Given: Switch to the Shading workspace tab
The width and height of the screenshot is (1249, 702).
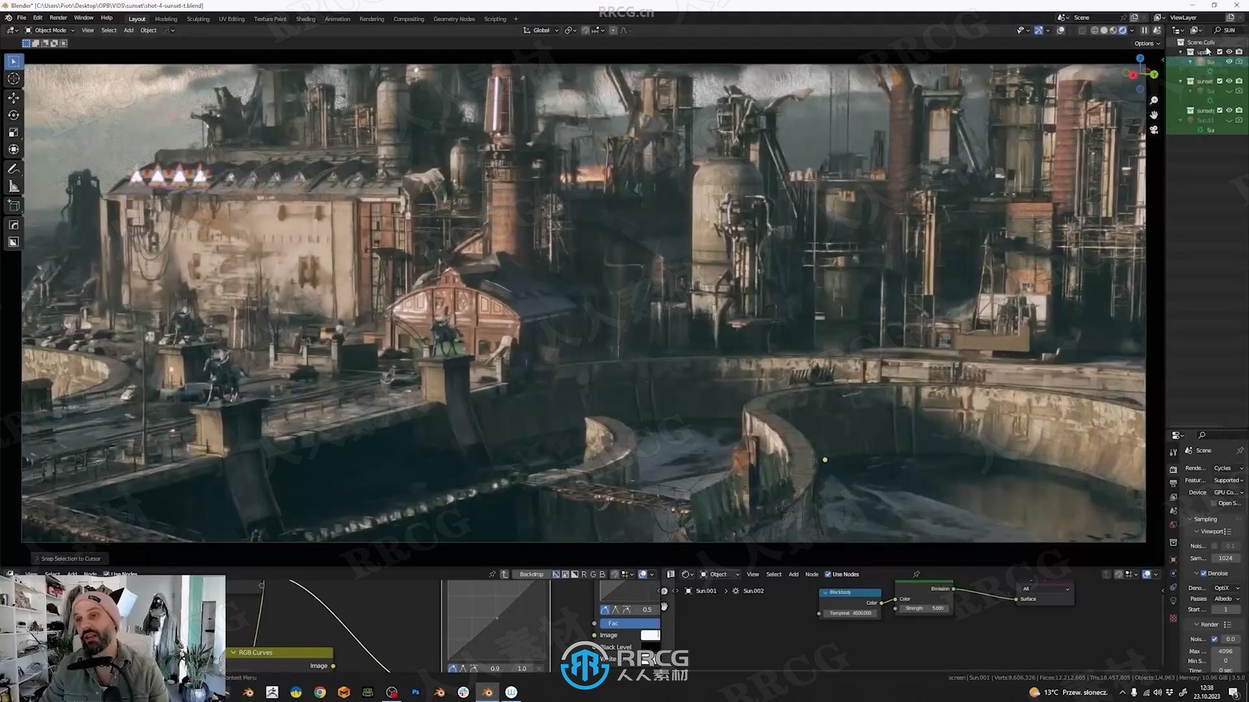Looking at the screenshot, I should click(x=305, y=19).
